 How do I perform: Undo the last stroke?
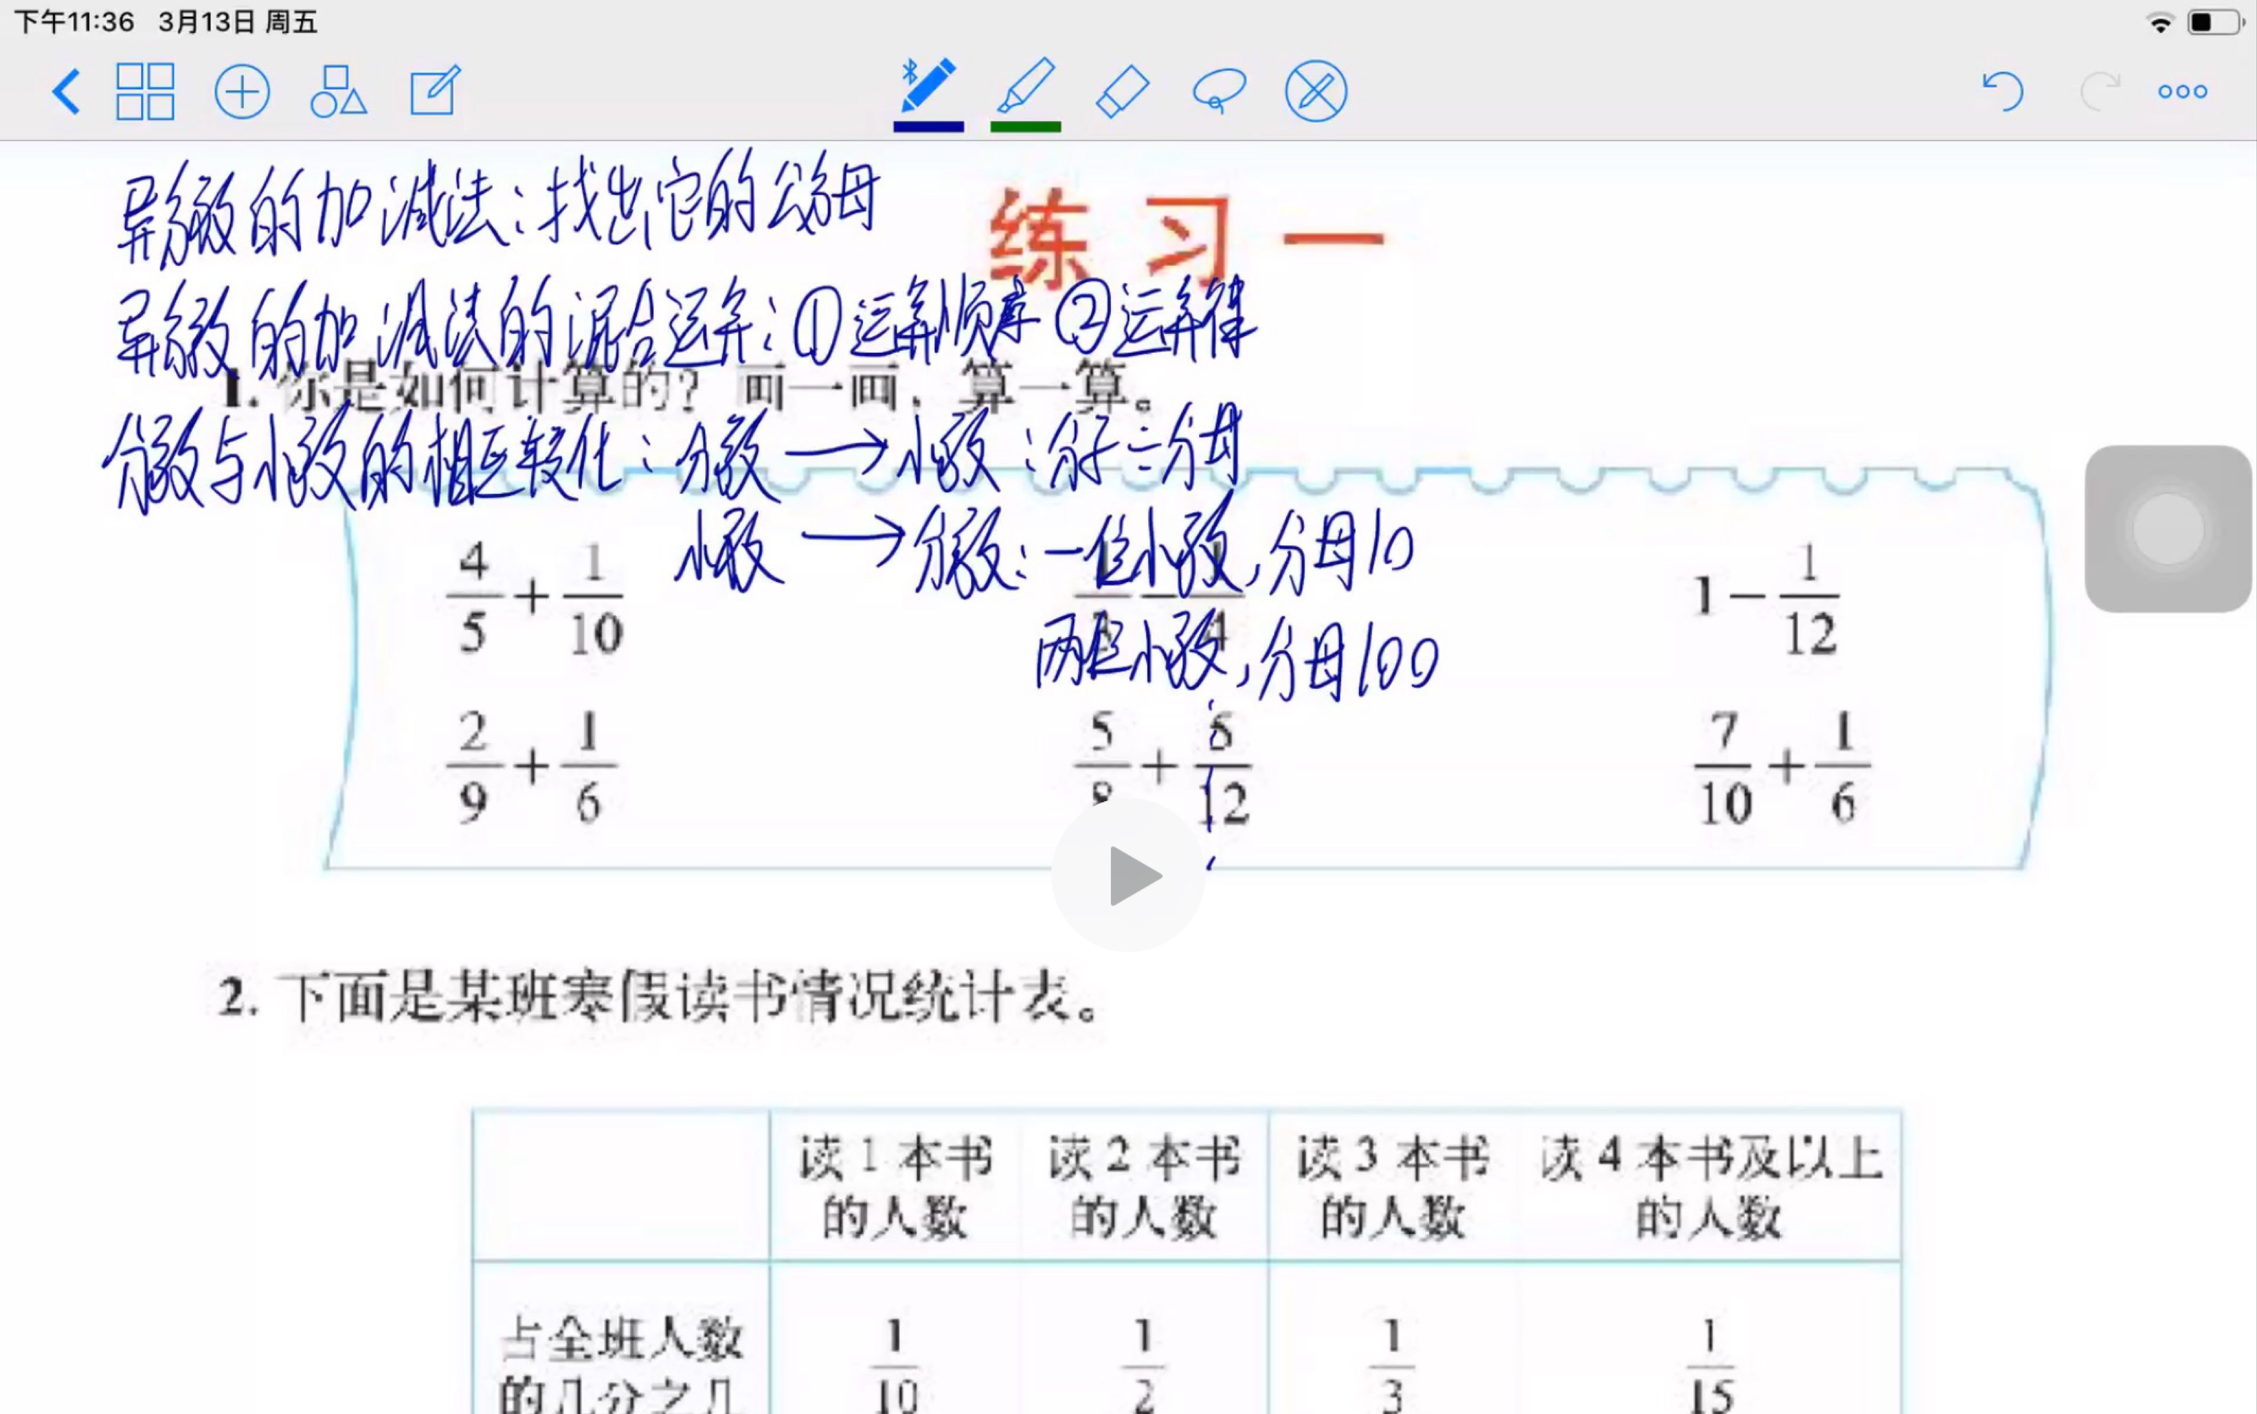[x=2003, y=92]
